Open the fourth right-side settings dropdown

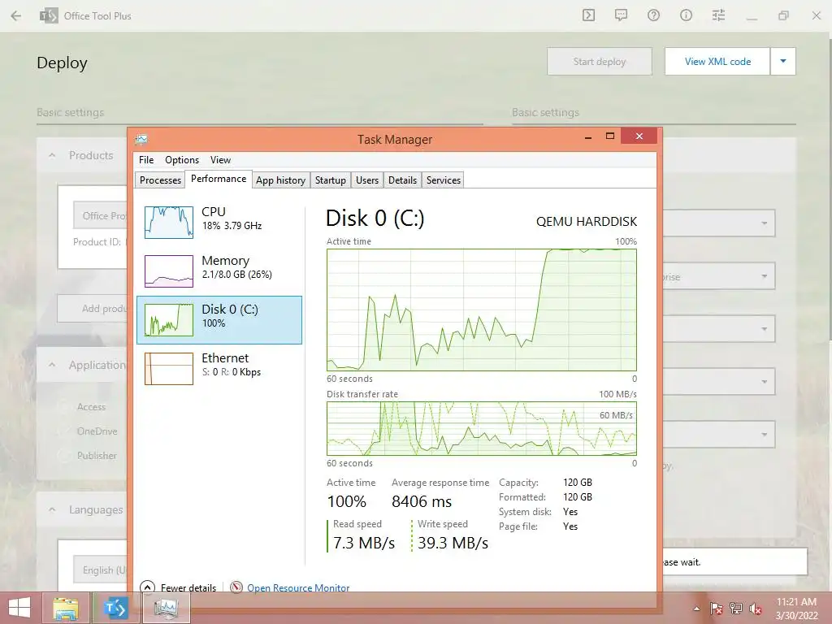pos(719,382)
